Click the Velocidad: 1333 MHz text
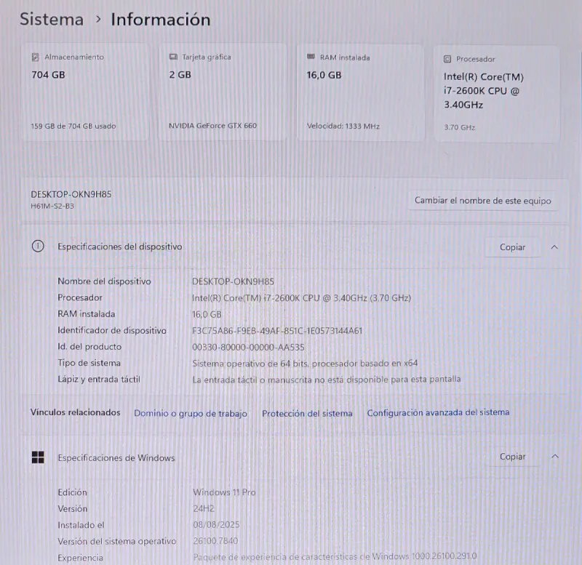The width and height of the screenshot is (582, 565). tap(343, 126)
